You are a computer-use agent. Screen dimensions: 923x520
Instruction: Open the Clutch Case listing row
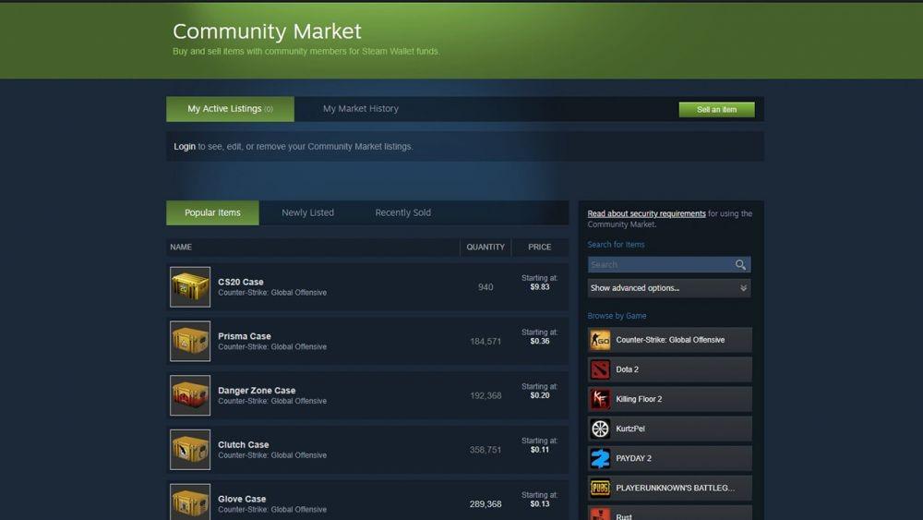pos(367,449)
